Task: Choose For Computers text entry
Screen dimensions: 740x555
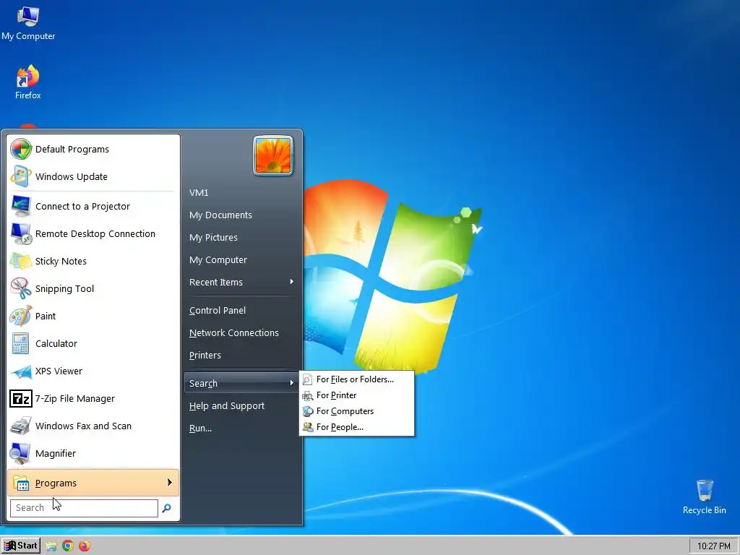Action: point(345,411)
